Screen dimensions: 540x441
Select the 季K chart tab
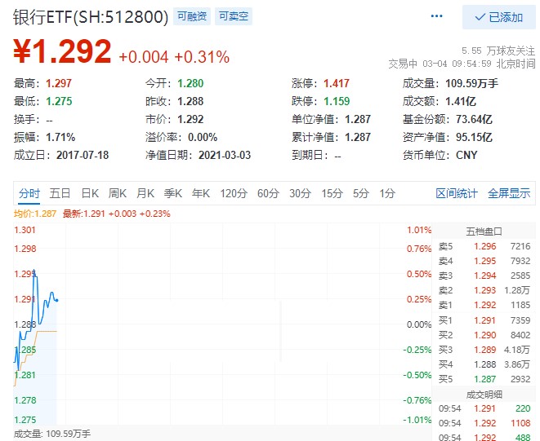(173, 193)
